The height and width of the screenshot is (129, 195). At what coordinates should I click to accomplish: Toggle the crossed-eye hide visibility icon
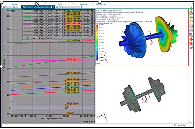pyautogui.click(x=191, y=48)
